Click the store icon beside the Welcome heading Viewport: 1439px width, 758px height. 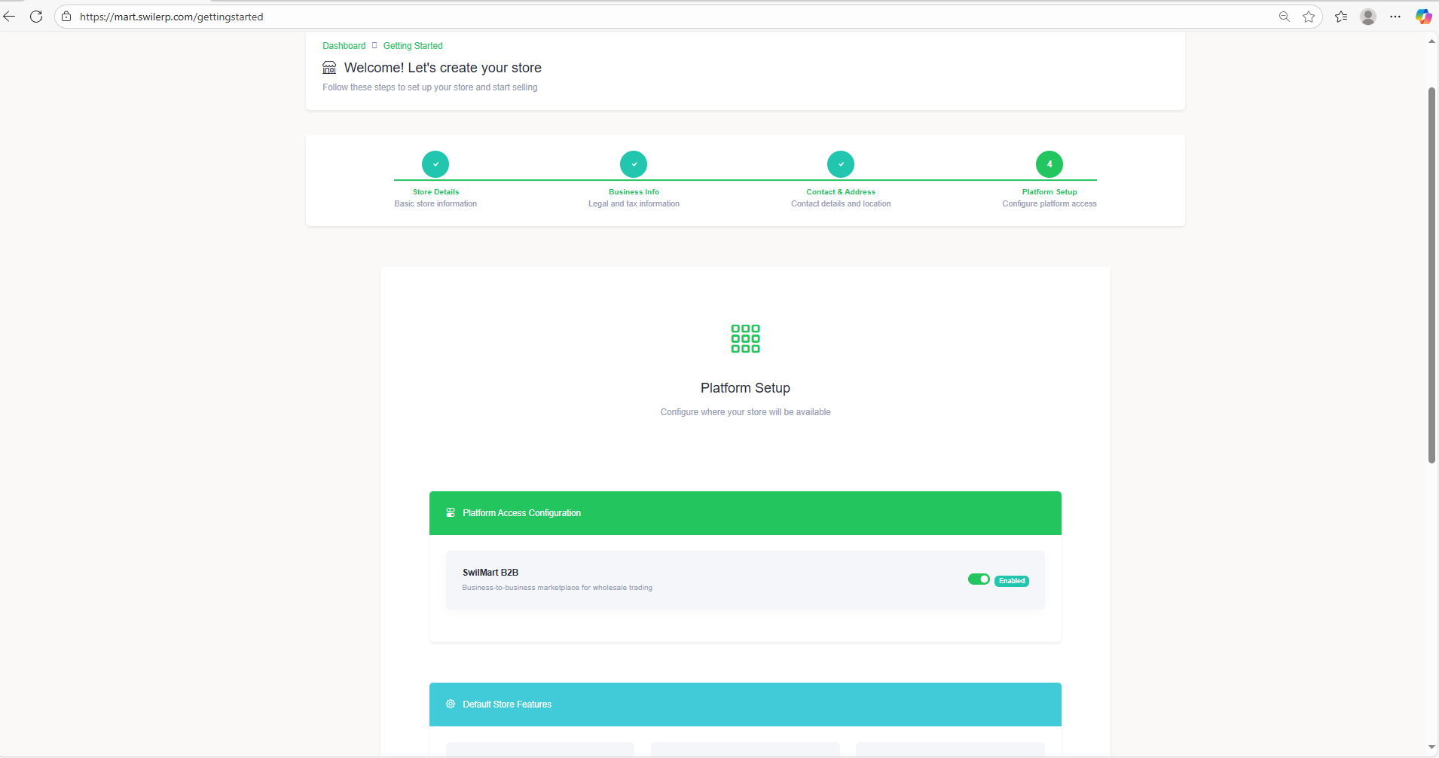tap(329, 68)
